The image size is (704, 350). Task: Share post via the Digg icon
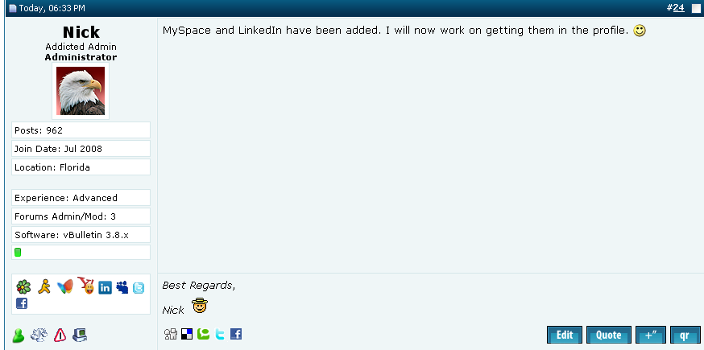click(x=171, y=334)
